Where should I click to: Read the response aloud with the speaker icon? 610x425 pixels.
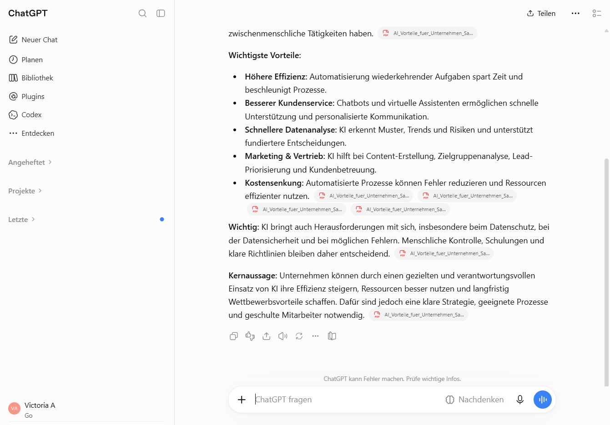click(x=283, y=336)
